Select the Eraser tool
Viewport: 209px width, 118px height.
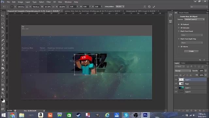coord(3,56)
